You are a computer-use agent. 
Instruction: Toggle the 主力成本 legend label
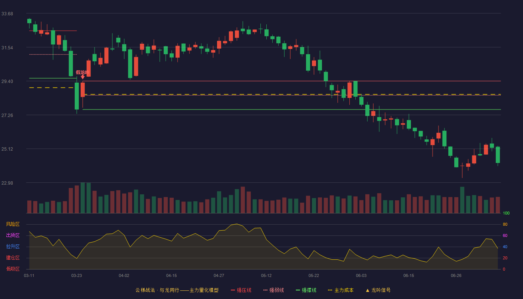tap(344, 290)
